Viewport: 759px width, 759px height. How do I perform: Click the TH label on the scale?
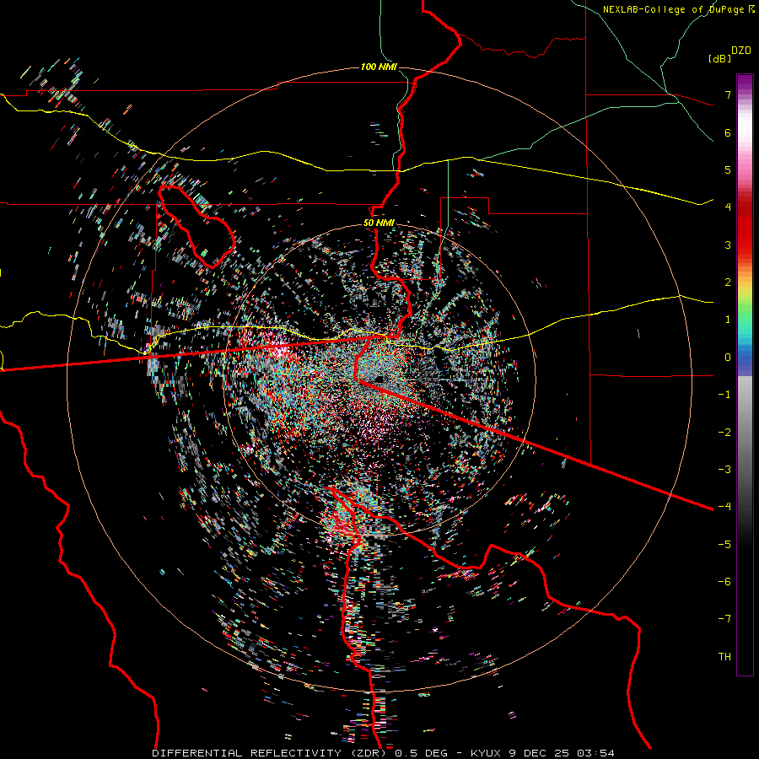(724, 656)
